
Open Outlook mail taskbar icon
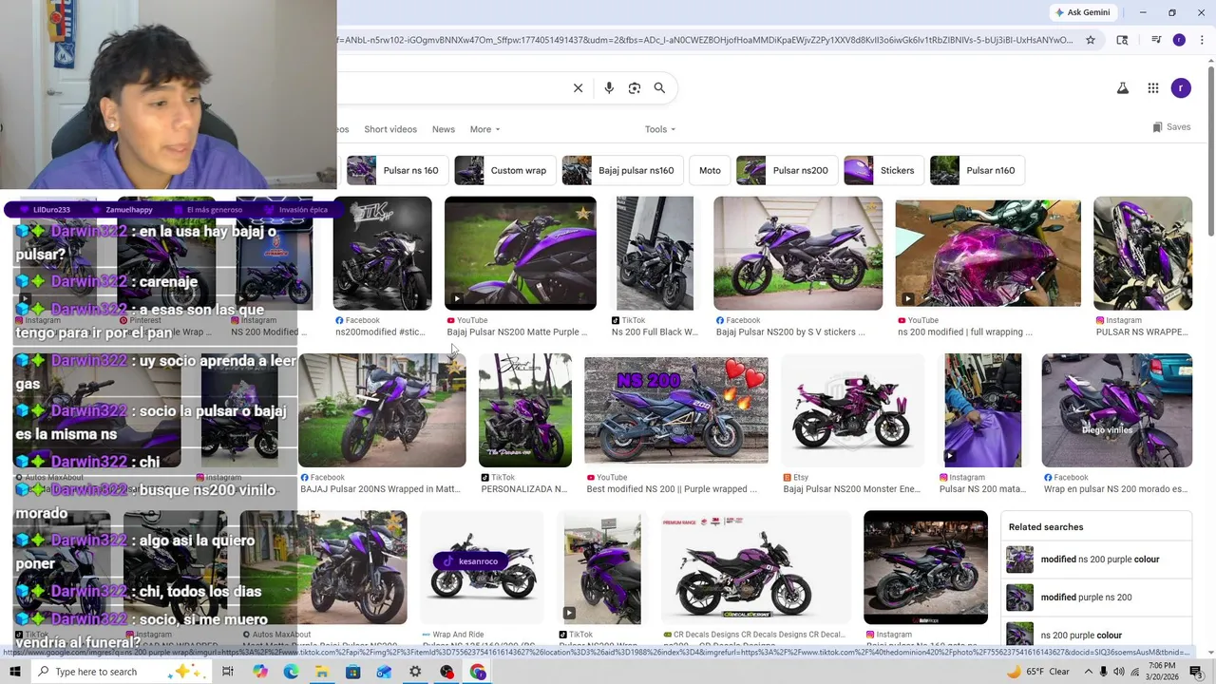click(x=384, y=672)
